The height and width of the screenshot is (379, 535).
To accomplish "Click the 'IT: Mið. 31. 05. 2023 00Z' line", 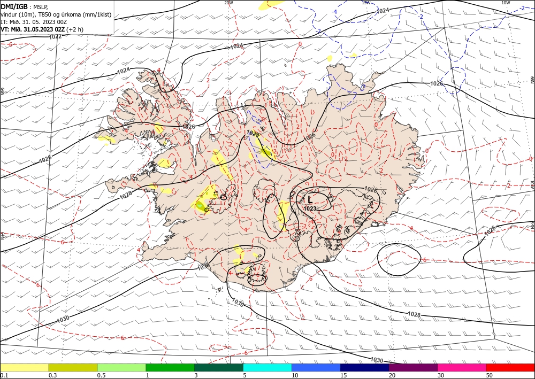I will click(33, 22).
